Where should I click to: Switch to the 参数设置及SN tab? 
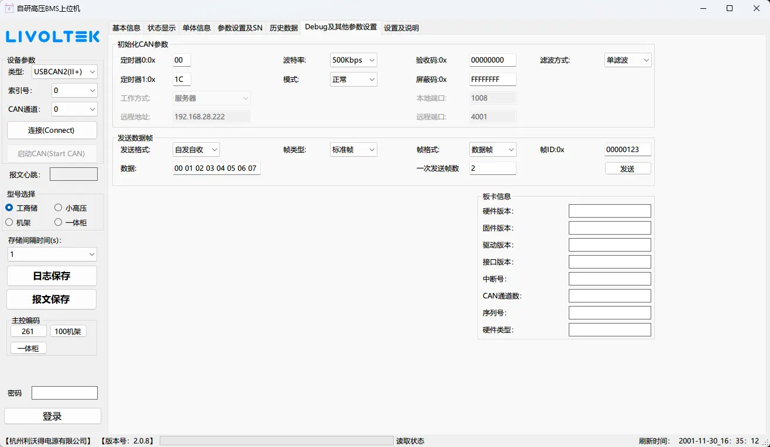click(240, 28)
